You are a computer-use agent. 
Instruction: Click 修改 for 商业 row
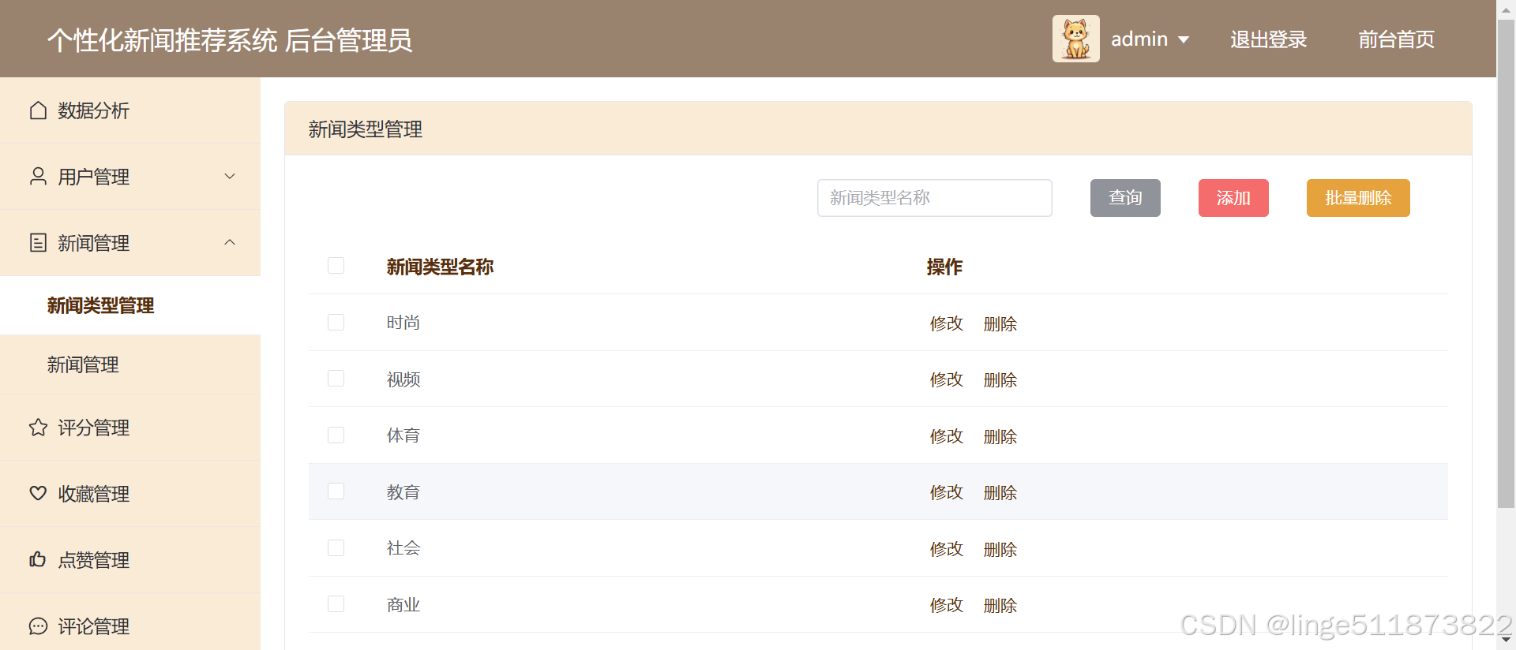(x=947, y=605)
